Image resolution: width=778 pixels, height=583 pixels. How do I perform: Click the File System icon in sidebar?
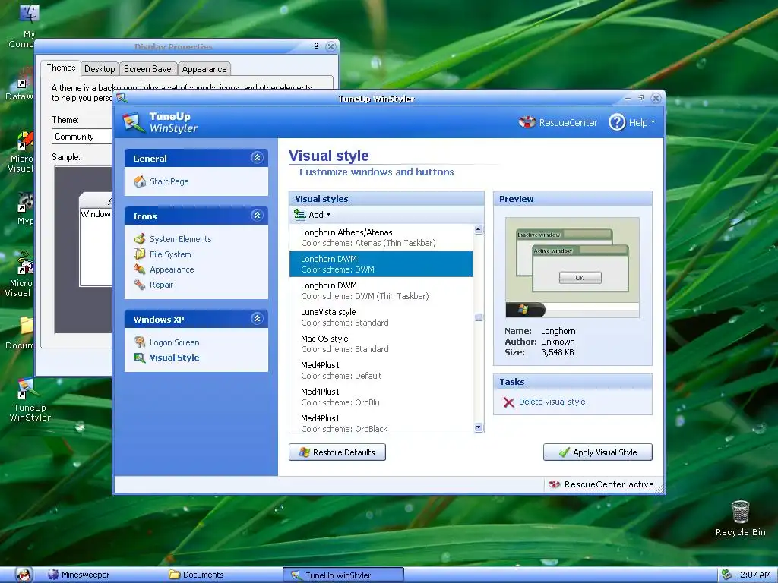coord(140,254)
